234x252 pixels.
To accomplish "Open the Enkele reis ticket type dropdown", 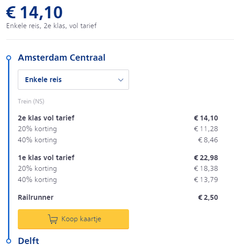I will [73, 79].
